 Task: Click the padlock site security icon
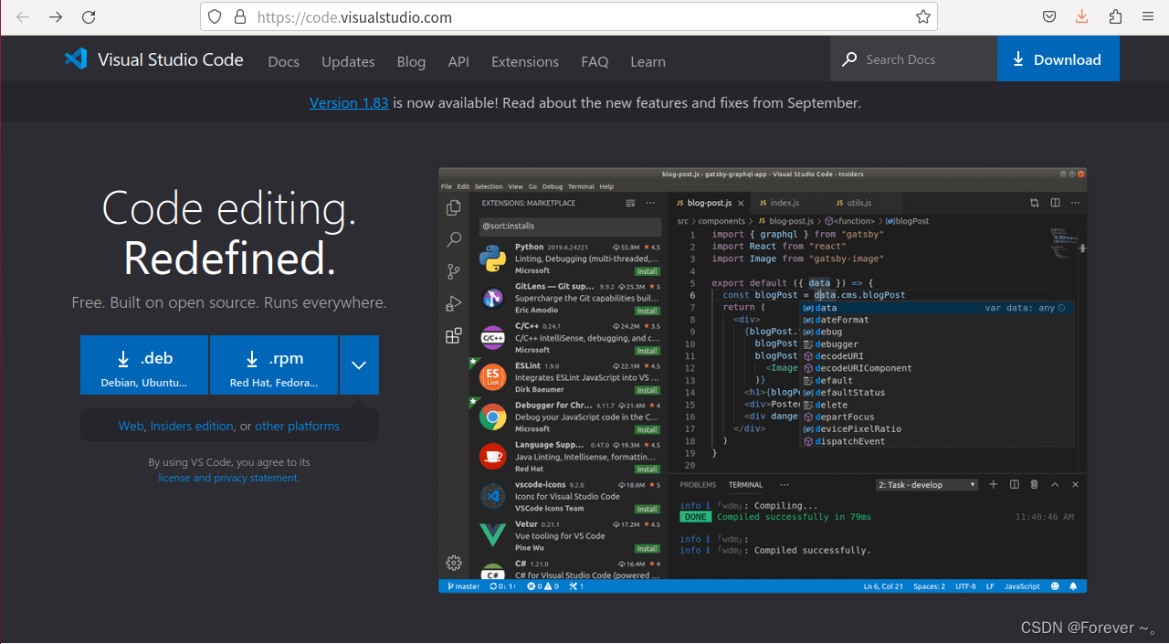pos(239,16)
